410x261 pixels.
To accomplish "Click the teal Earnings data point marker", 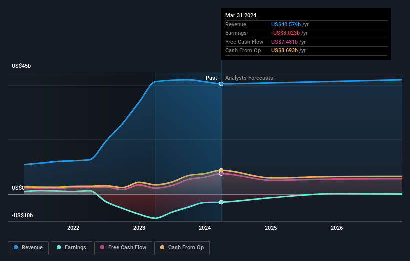I will [221, 202].
